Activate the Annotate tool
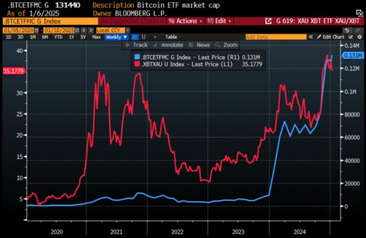366x238 pixels. coord(168,45)
